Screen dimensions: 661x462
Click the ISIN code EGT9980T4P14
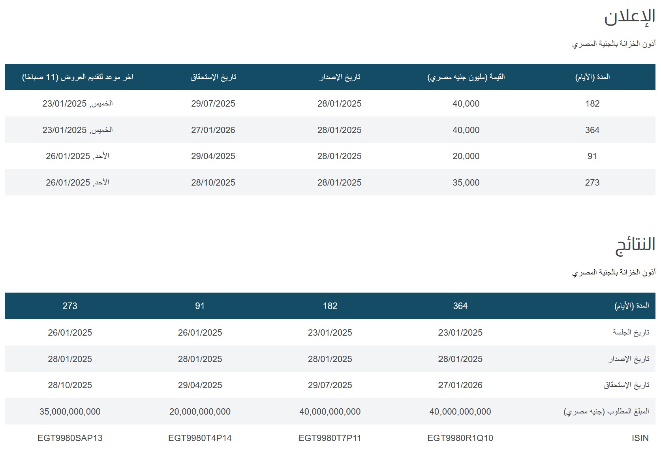pyautogui.click(x=200, y=438)
